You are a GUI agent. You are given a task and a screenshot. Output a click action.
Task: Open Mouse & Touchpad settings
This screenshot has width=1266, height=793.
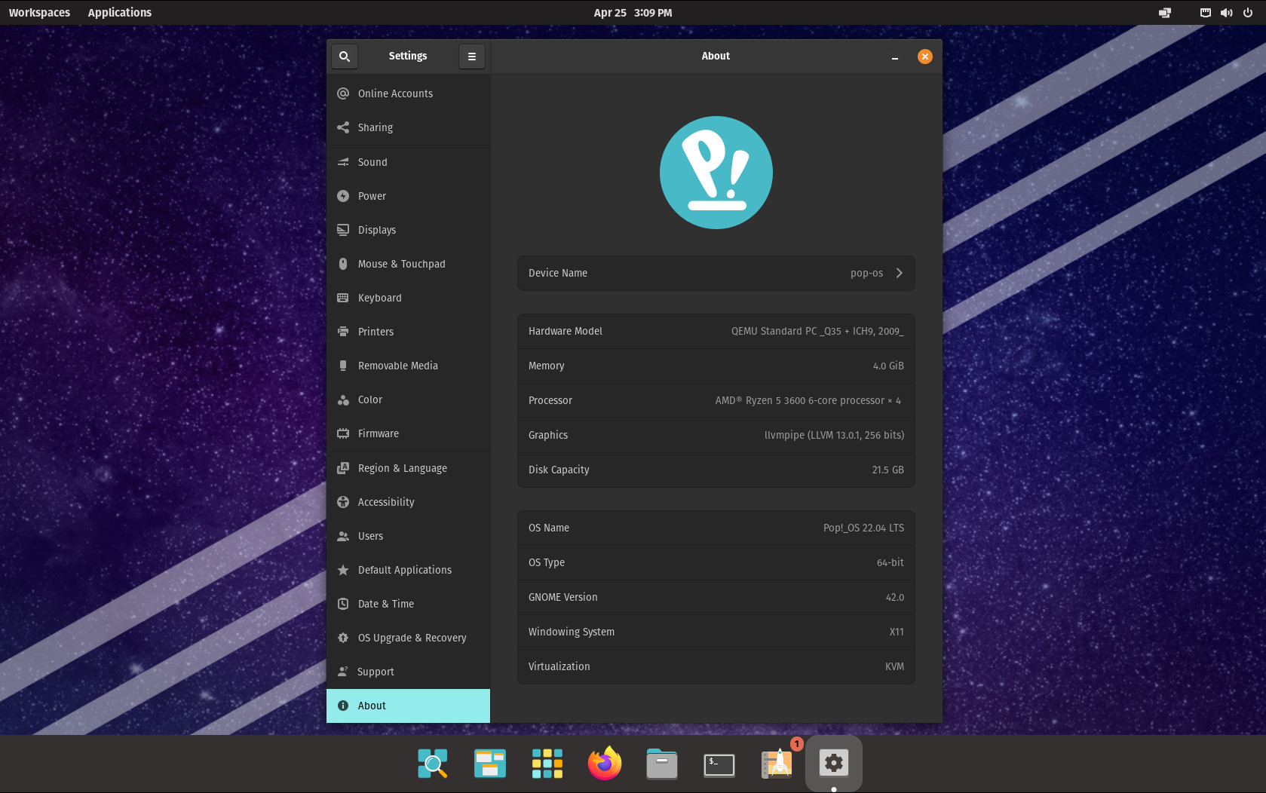tap(408, 264)
